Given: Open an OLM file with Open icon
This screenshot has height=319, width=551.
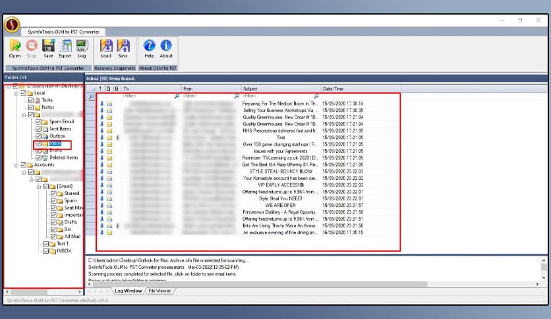Looking at the screenshot, I should click(14, 45).
